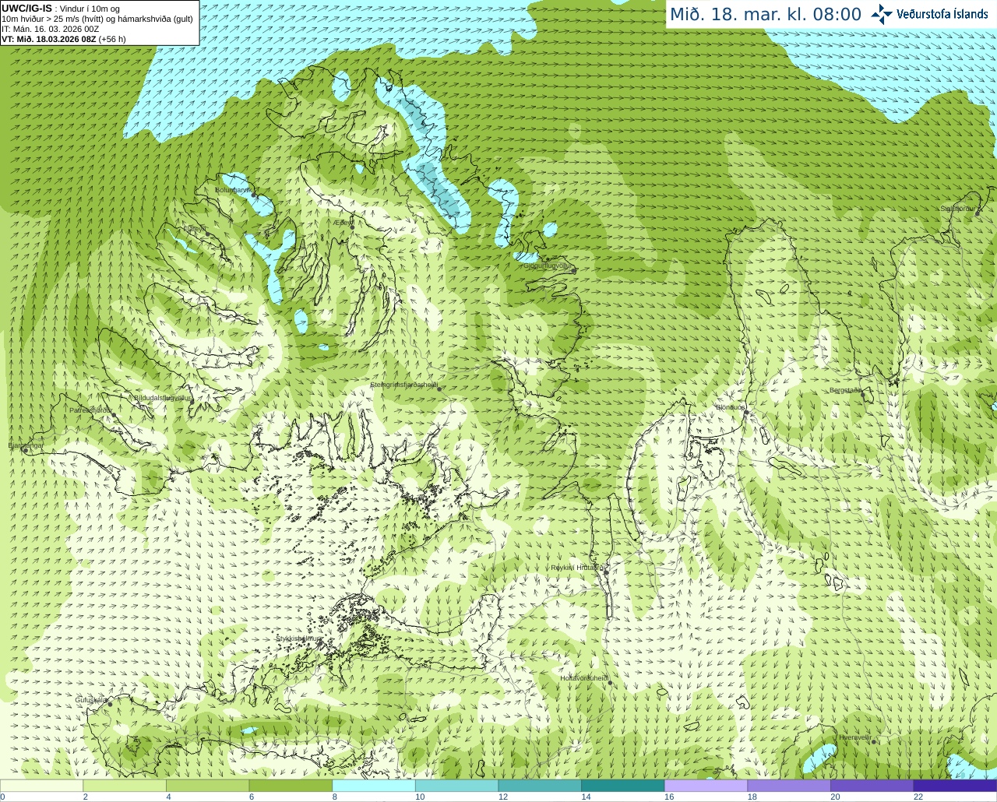Click the Gjögurflugvöllur station marker
The height and width of the screenshot is (802, 997).
[573, 270]
